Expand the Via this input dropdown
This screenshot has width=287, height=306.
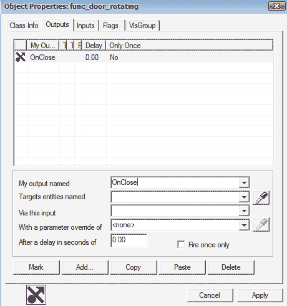point(244,211)
